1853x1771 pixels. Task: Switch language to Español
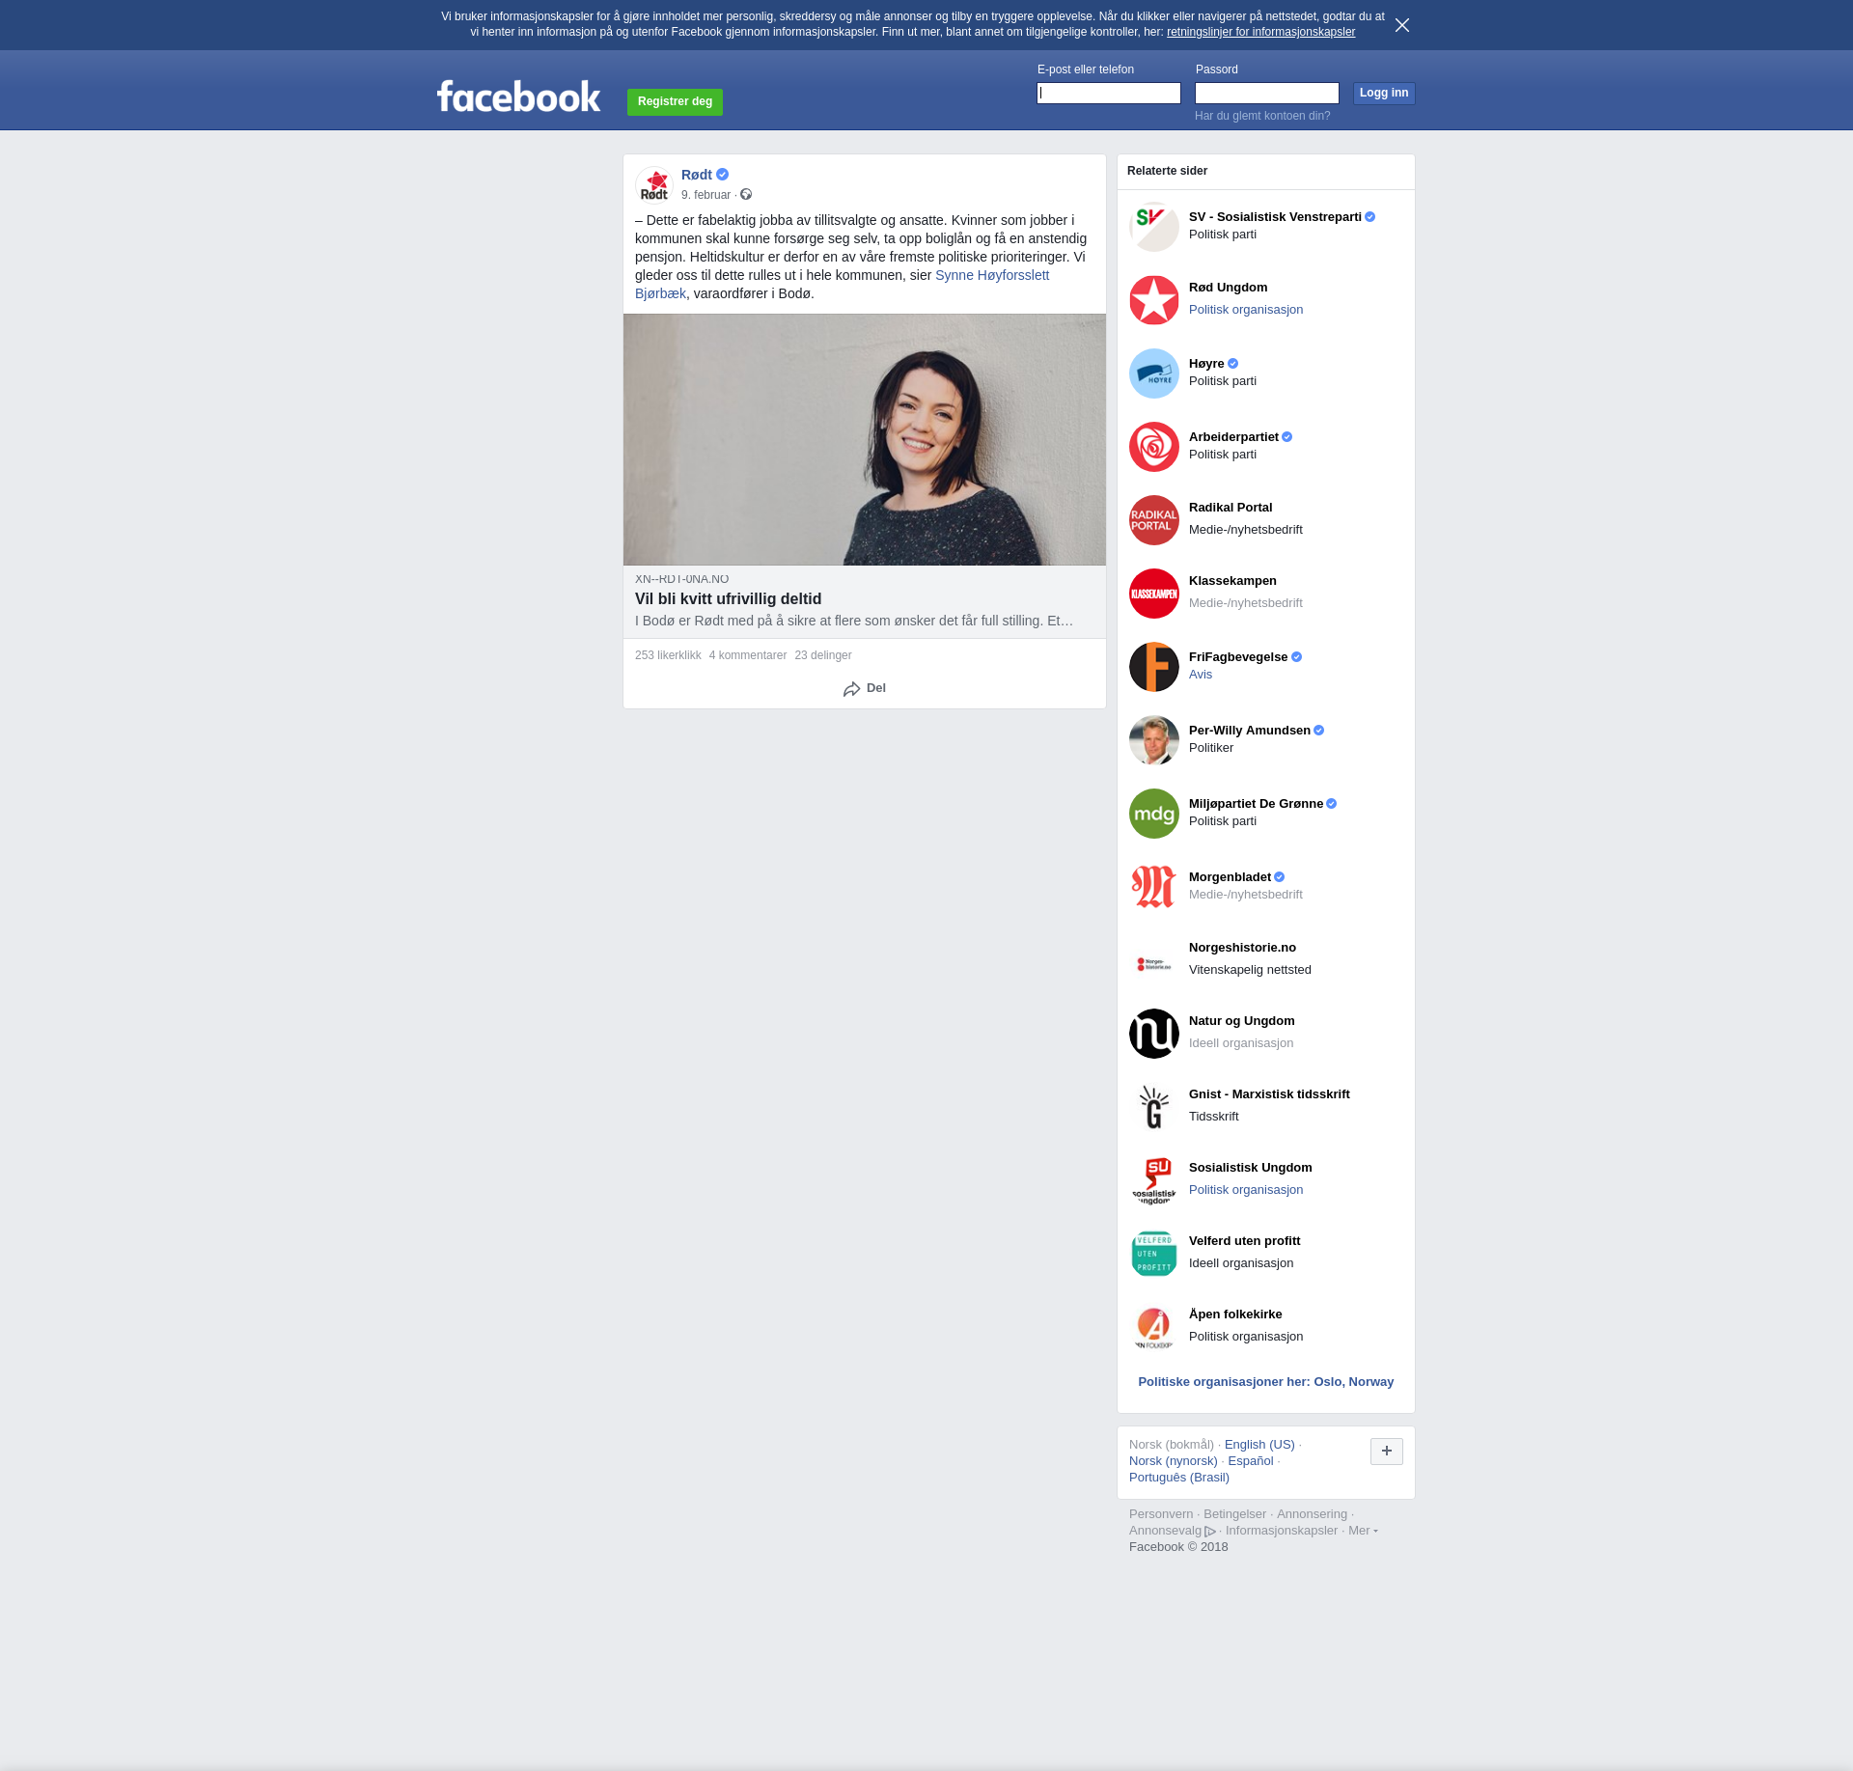coord(1251,1461)
